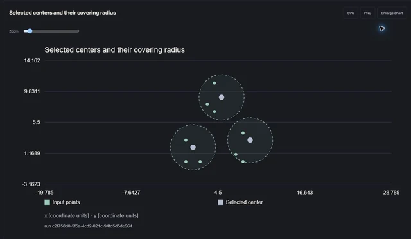Toggle the Input points legend swatch
The width and height of the screenshot is (411, 239).
(47, 202)
